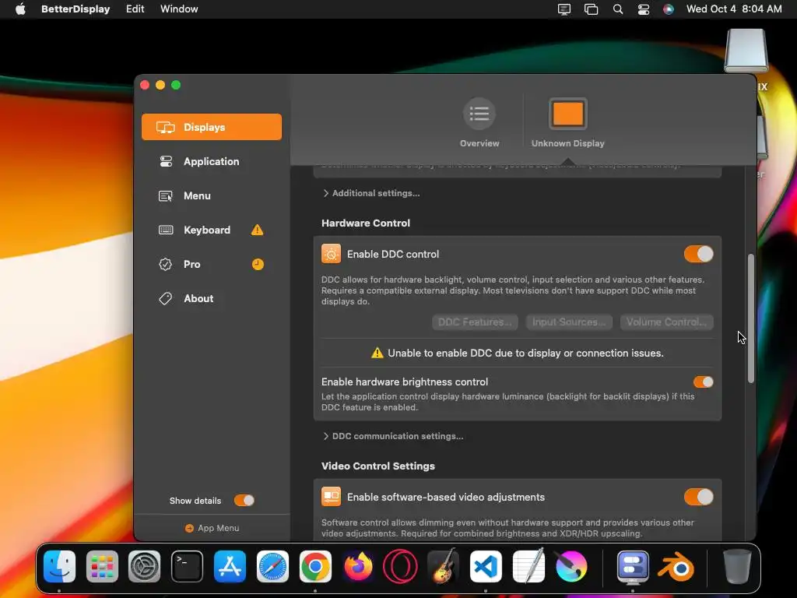Click the Stage Manager menu bar icon
The width and height of the screenshot is (797, 598).
tap(591, 9)
